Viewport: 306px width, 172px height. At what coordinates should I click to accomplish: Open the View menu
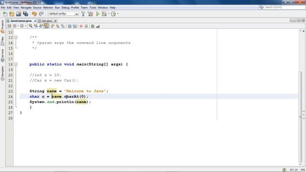pos(16,8)
